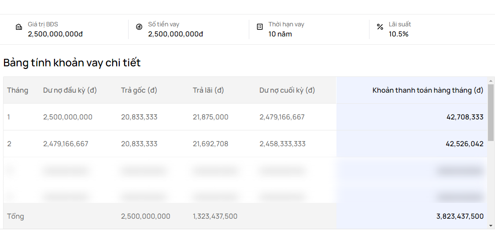Select the grand total 3,823,437,500
The image size is (495, 231).
460,217
